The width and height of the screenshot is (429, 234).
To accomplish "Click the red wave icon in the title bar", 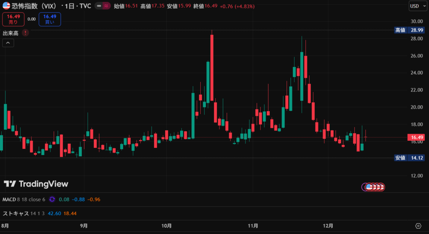I will [x=106, y=6].
